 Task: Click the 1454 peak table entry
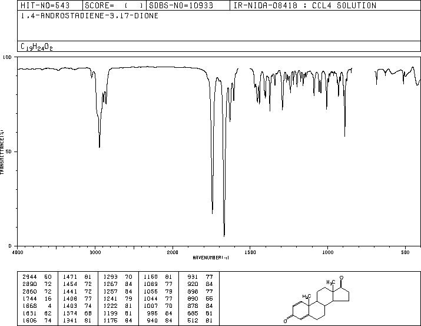(77, 284)
